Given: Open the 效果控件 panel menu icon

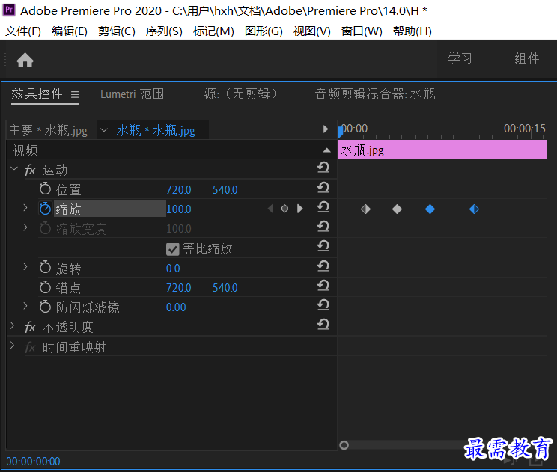Looking at the screenshot, I should [75, 94].
